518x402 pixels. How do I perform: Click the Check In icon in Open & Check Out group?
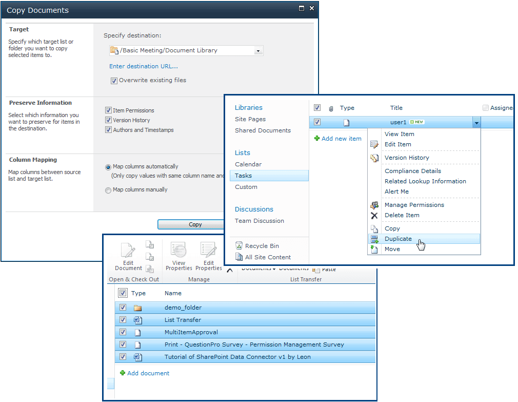[x=150, y=257]
